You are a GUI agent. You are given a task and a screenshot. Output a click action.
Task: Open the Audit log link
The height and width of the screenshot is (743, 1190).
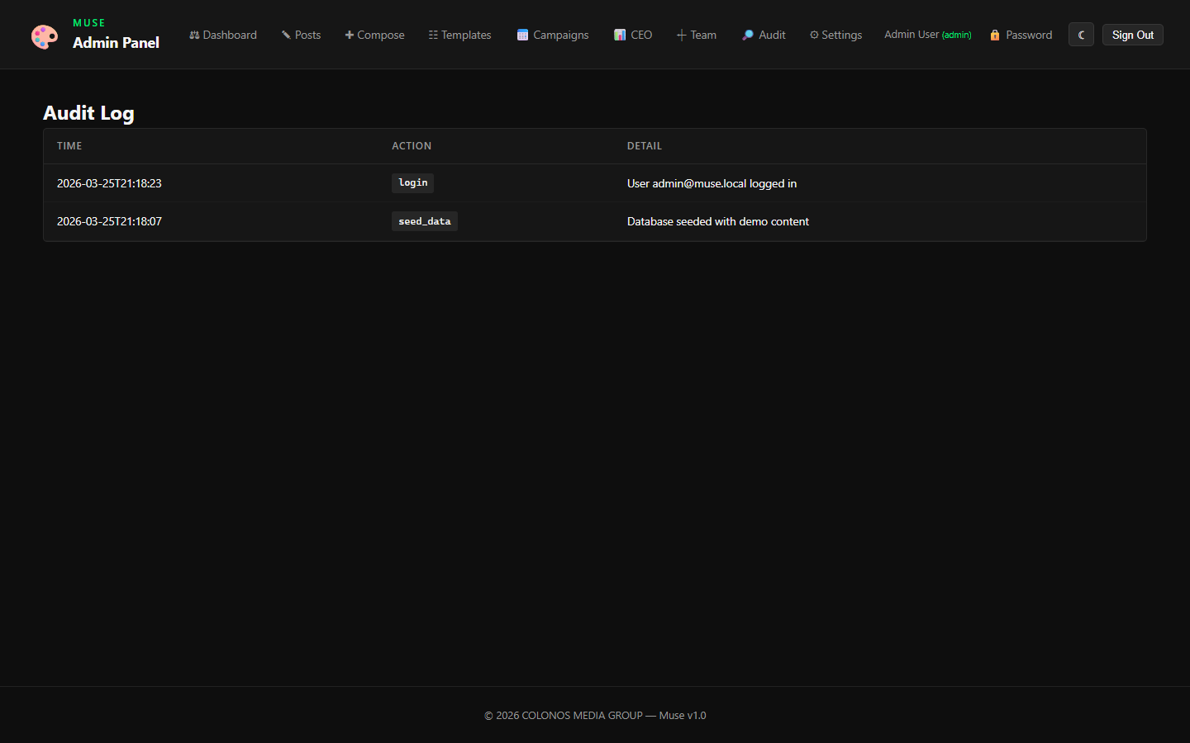pos(764,35)
